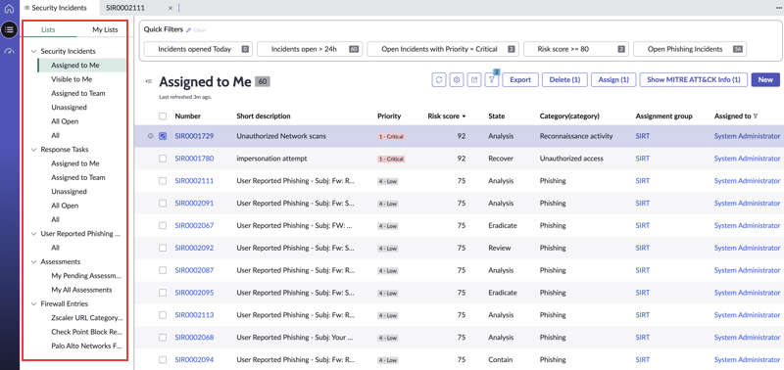Check the checkbox for SIR0002095

click(163, 293)
